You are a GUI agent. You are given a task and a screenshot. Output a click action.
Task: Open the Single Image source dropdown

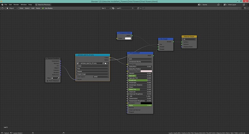[x=93, y=74]
